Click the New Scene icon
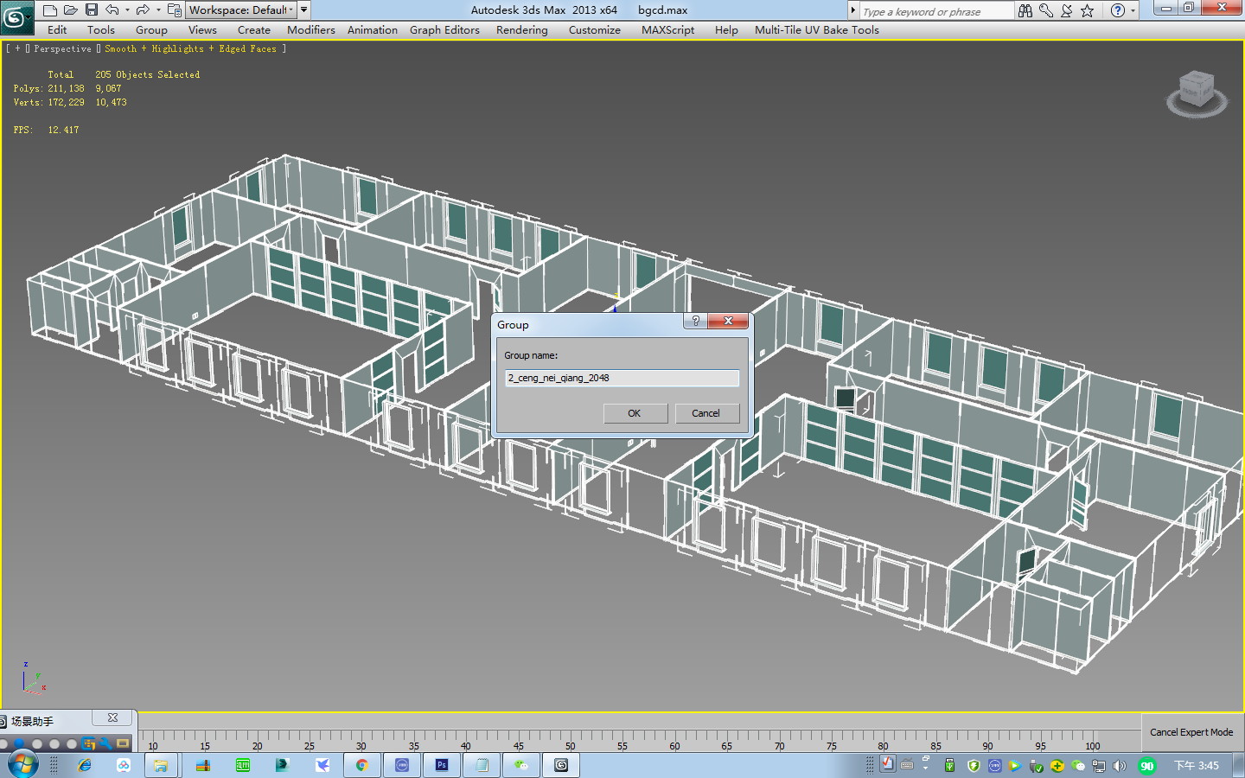The height and width of the screenshot is (778, 1245). tap(49, 10)
